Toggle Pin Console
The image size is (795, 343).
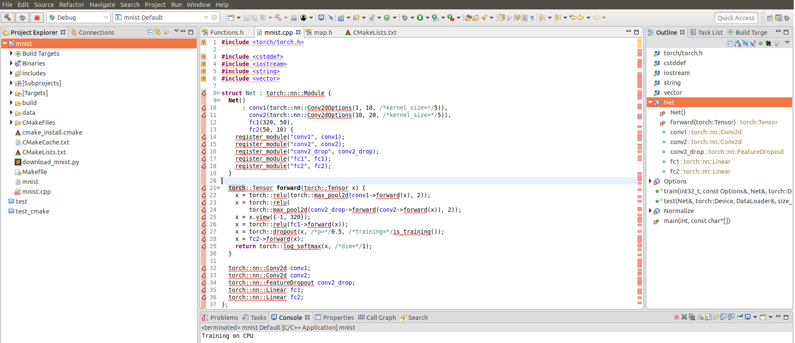click(740, 317)
